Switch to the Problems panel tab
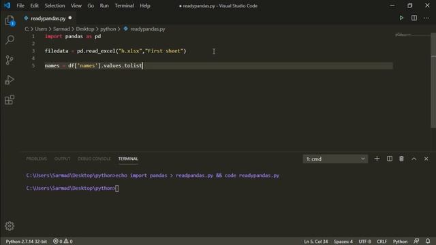This screenshot has width=436, height=245. click(36, 159)
